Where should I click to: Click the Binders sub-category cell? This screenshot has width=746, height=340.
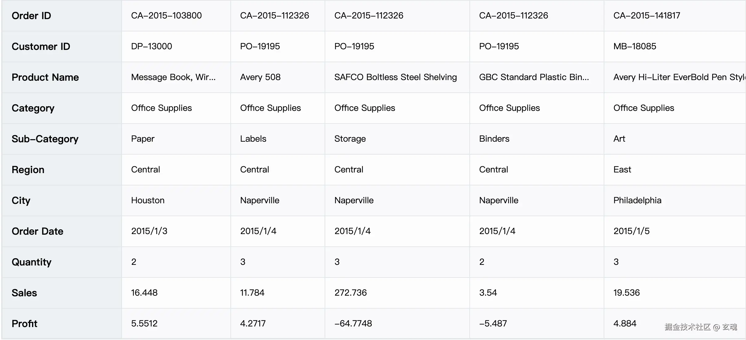494,139
